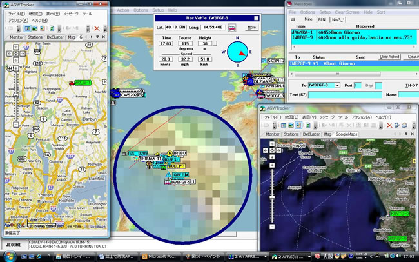Pan north on right satellite map
This screenshot has width=419, height=262.
tap(272, 145)
